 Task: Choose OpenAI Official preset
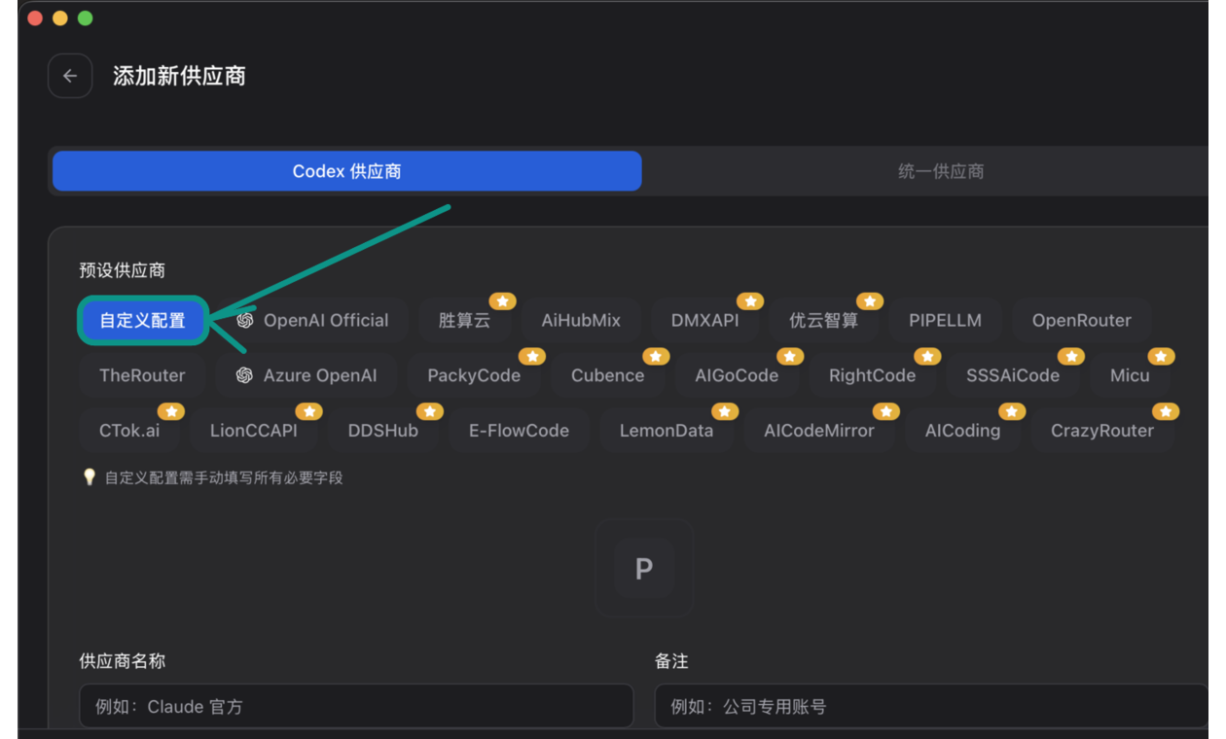[x=312, y=321]
